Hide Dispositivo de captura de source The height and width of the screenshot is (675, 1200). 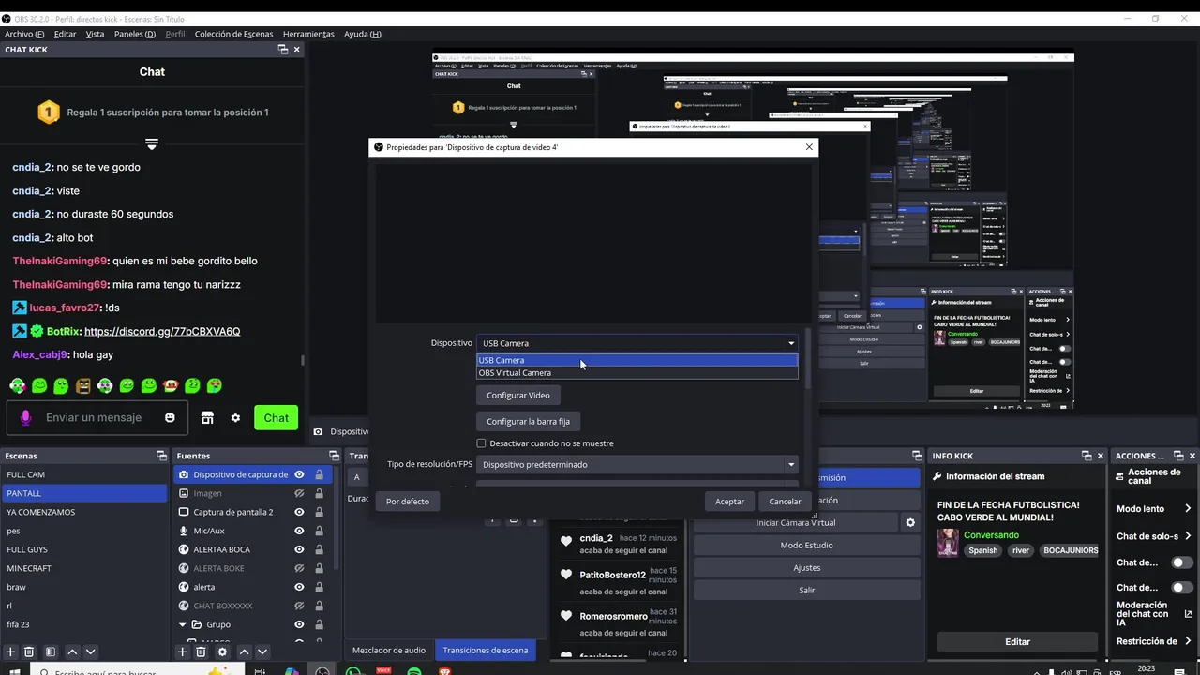coord(299,474)
